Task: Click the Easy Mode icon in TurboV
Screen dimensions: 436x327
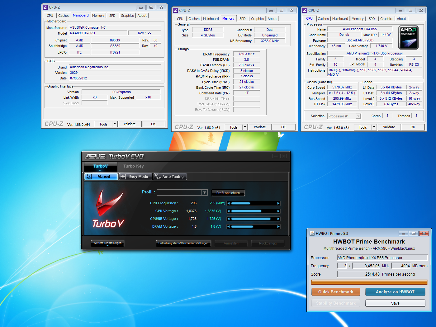Action: (x=123, y=177)
